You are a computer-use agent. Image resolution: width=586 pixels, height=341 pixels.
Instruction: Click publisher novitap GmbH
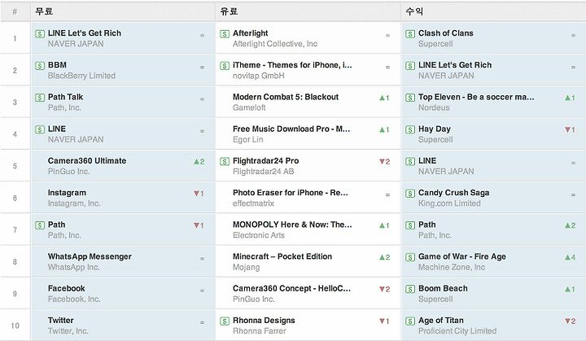click(x=259, y=76)
